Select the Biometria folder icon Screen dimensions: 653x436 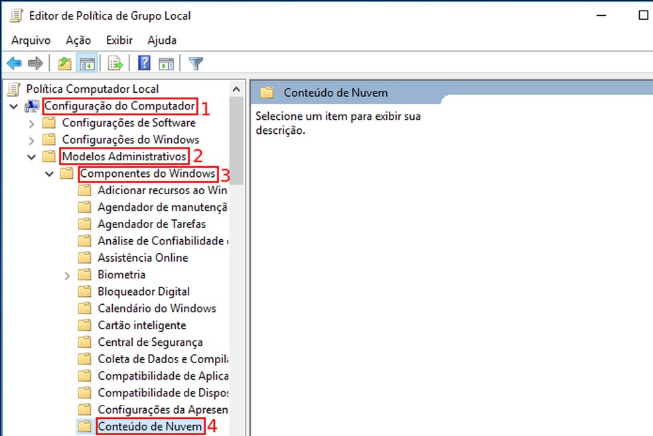[x=85, y=274]
